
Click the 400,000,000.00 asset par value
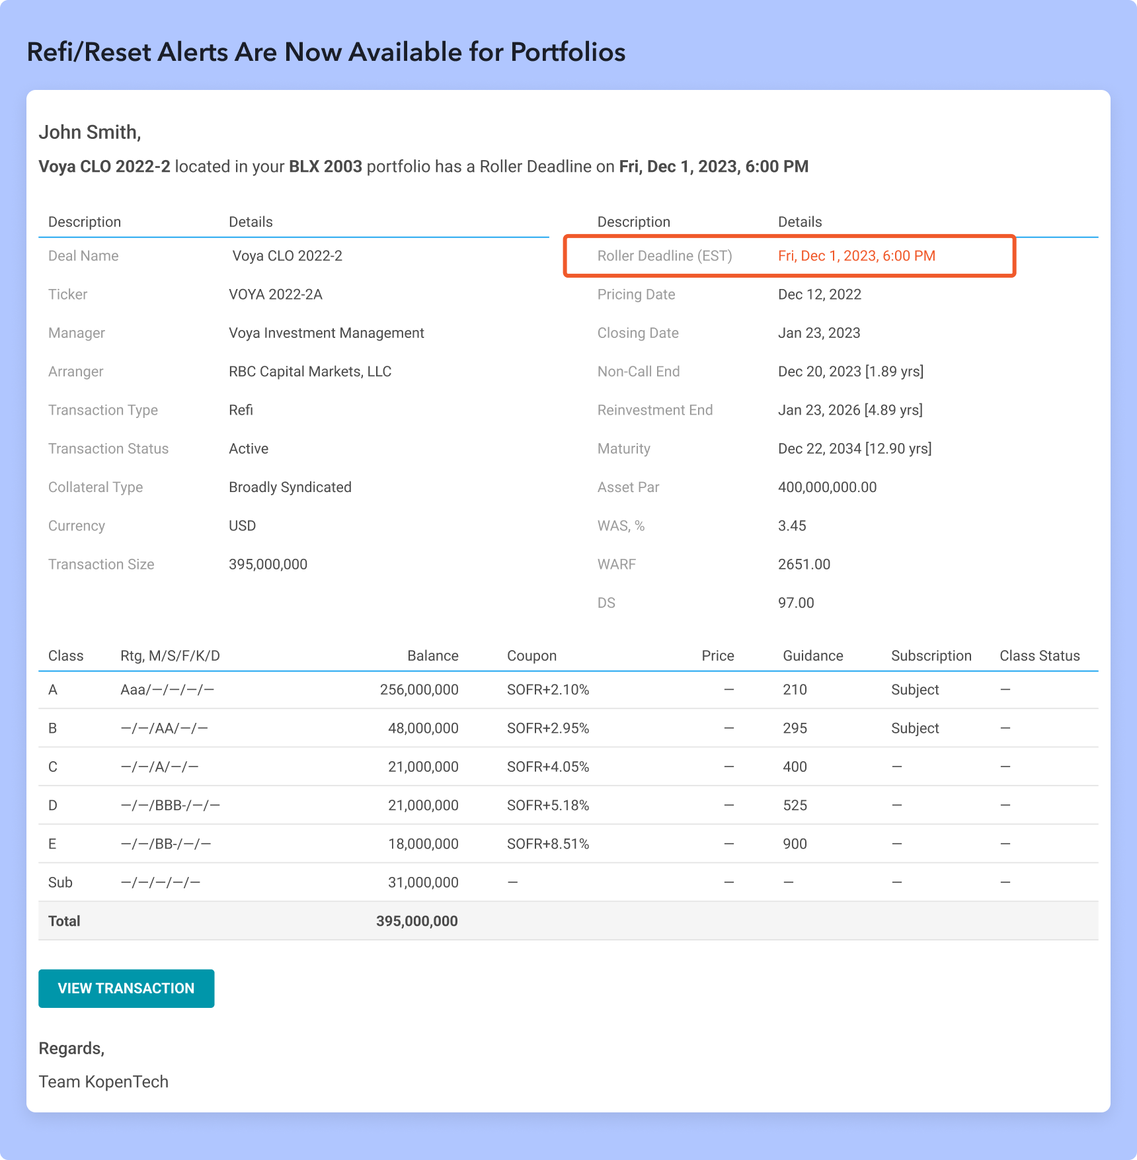click(x=827, y=487)
